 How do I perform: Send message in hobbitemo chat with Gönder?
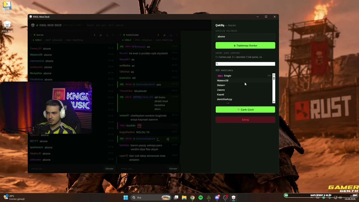pyautogui.click(x=173, y=169)
